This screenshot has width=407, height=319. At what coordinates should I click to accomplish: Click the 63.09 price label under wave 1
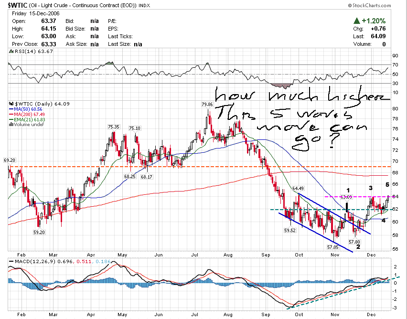[346, 197]
